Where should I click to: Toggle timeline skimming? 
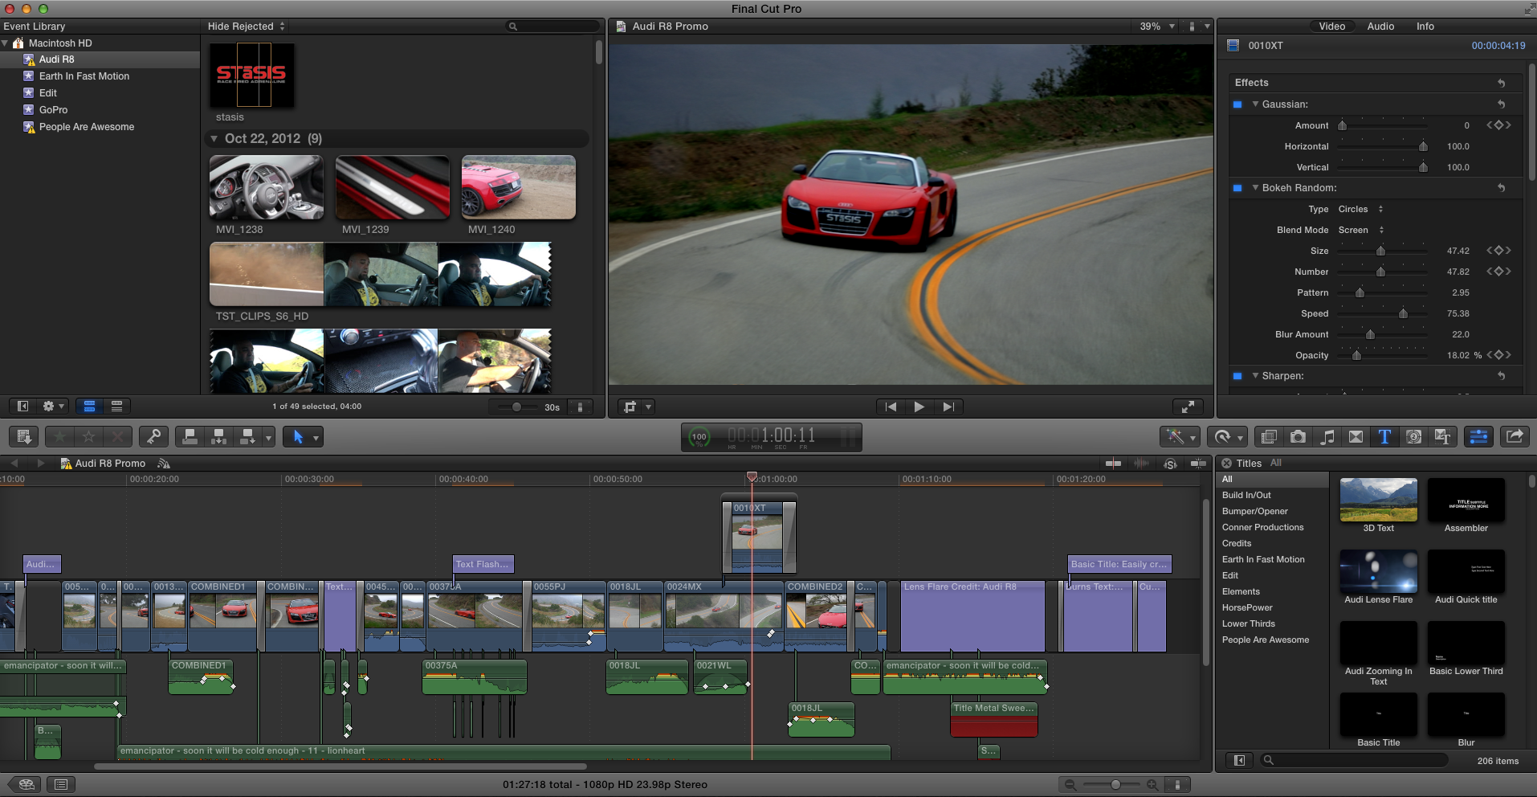point(1113,464)
